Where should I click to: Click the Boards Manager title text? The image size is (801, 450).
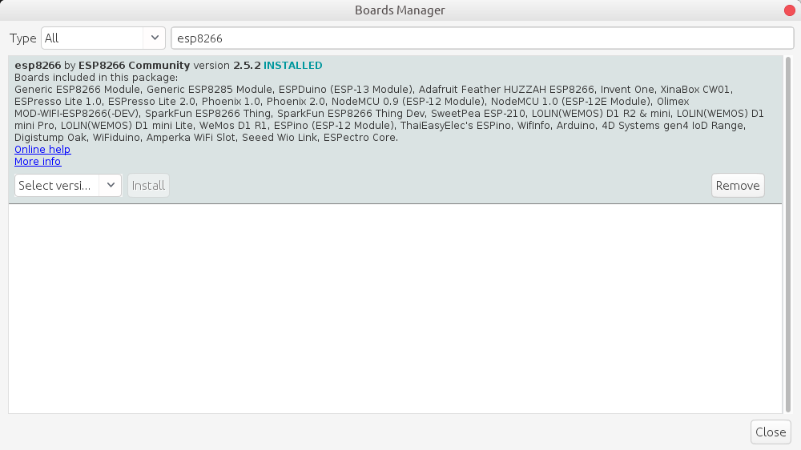click(400, 10)
